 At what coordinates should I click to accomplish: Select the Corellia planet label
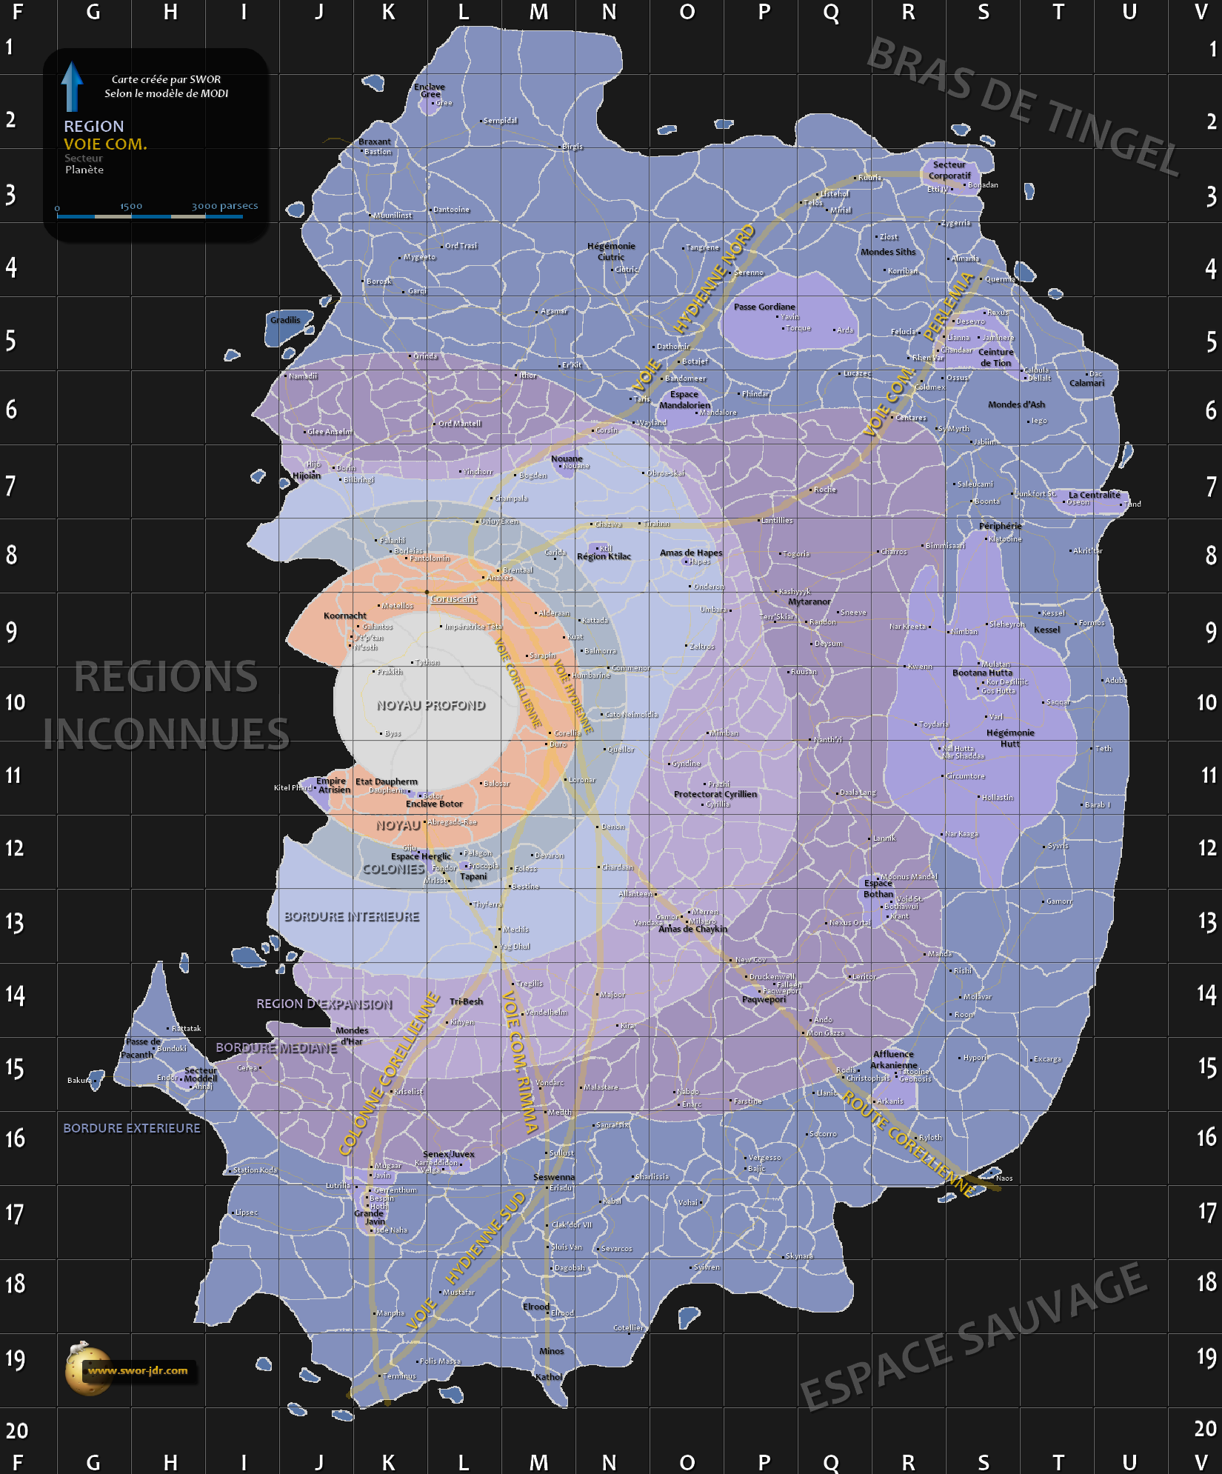point(567,733)
